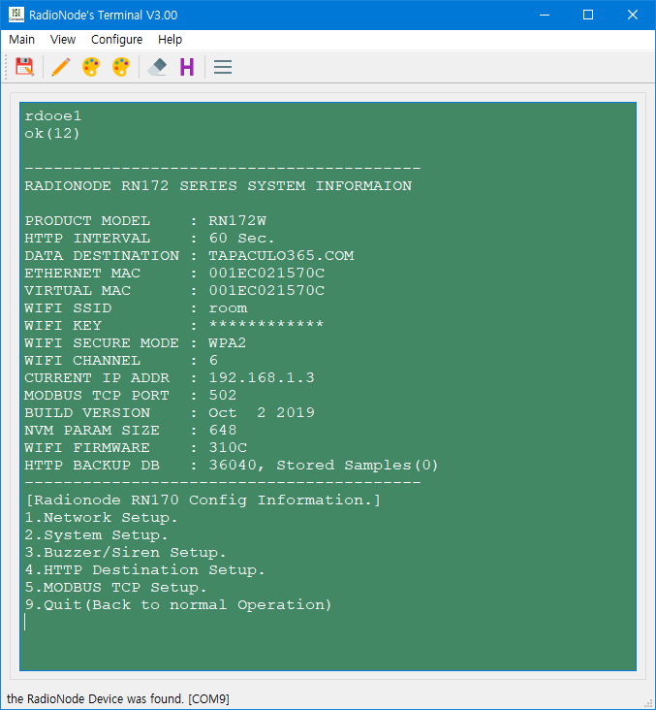The height and width of the screenshot is (710, 656).
Task: Open the second color palette icon
Action: pyautogui.click(x=121, y=67)
